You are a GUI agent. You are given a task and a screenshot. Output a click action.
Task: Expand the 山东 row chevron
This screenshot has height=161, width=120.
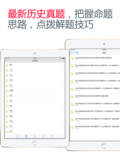pos(63,75)
